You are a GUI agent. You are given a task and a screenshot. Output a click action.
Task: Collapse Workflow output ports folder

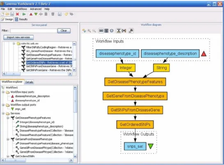click(3, 105)
